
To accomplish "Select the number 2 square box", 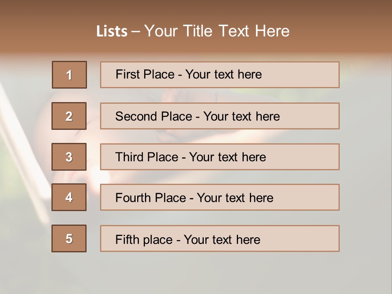I will point(69,116).
